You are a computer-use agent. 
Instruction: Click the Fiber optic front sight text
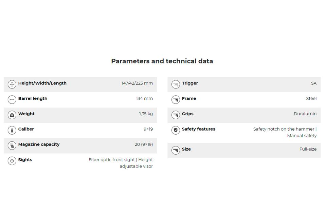[112, 160]
